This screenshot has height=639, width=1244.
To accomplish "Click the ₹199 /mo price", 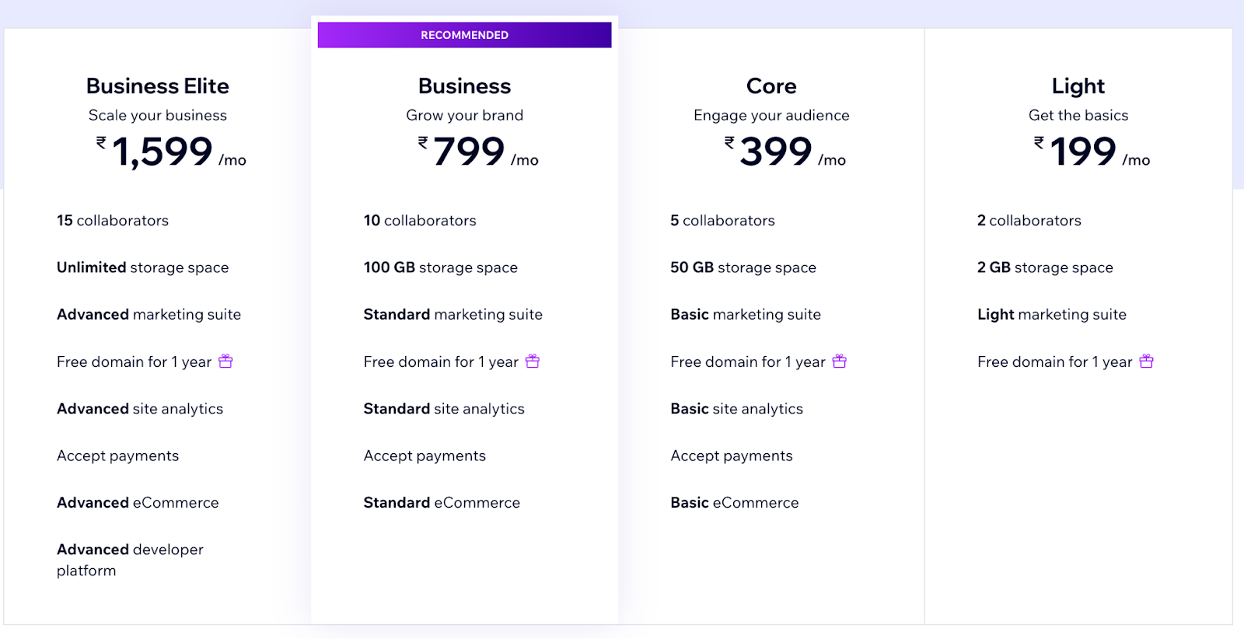I will [1092, 152].
